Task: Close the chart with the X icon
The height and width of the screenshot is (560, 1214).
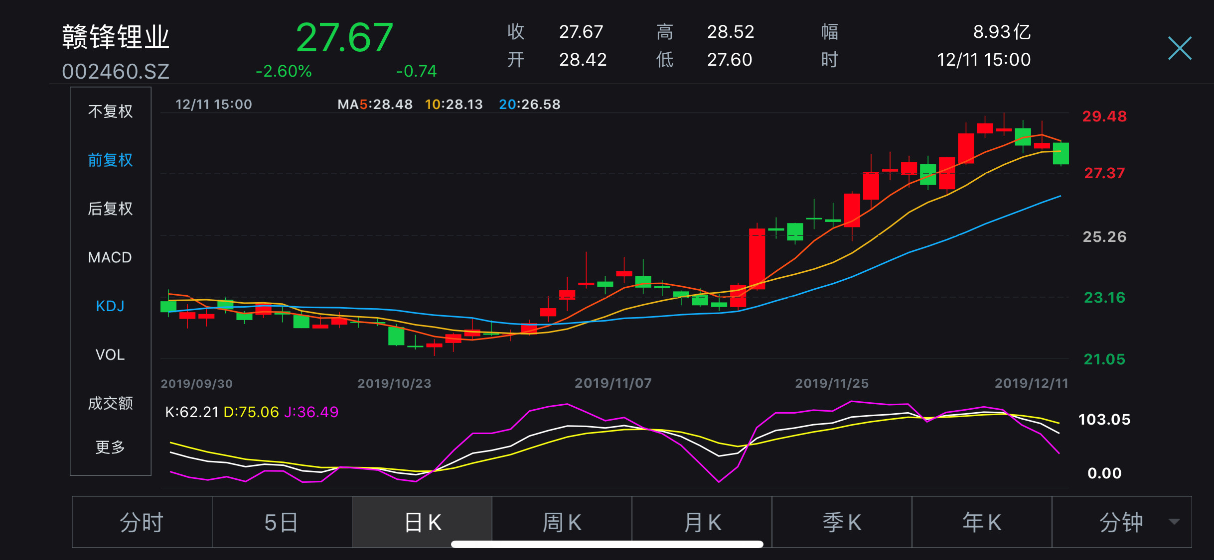Action: (x=1180, y=49)
